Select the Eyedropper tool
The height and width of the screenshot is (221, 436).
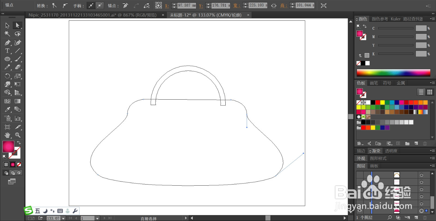(7, 109)
